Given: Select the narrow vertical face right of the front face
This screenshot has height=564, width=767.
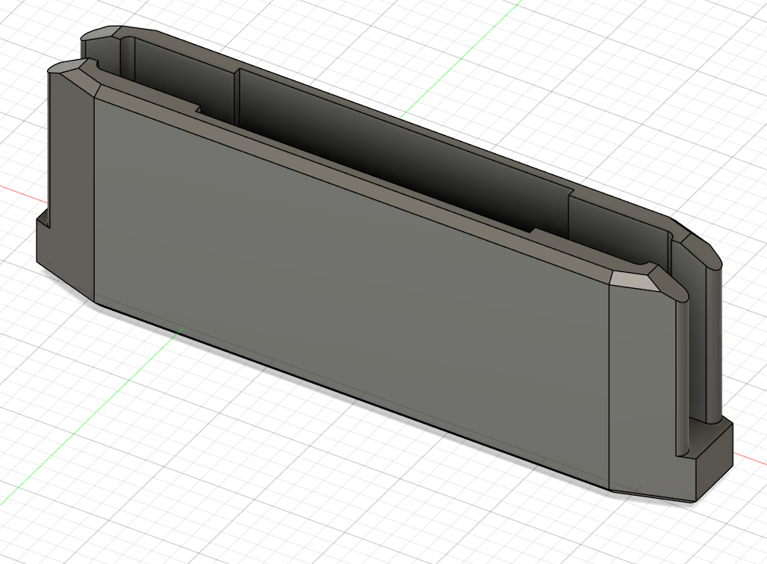Looking at the screenshot, I should (x=642, y=391).
